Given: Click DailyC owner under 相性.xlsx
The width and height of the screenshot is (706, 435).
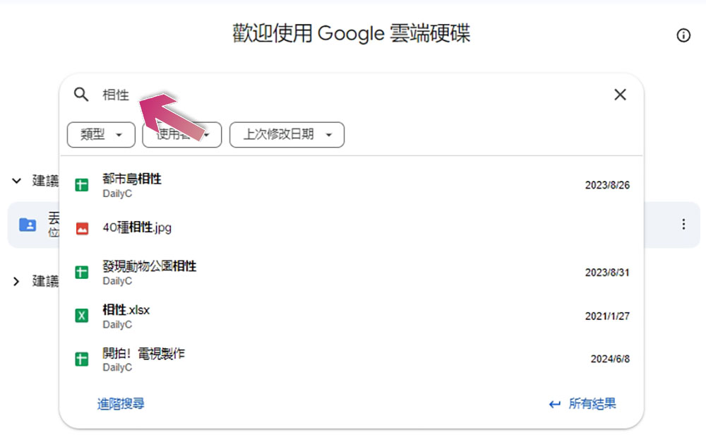Looking at the screenshot, I should pyautogui.click(x=117, y=325).
